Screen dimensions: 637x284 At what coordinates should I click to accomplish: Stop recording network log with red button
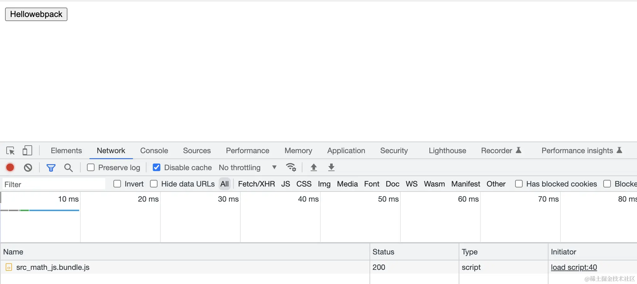(10, 168)
